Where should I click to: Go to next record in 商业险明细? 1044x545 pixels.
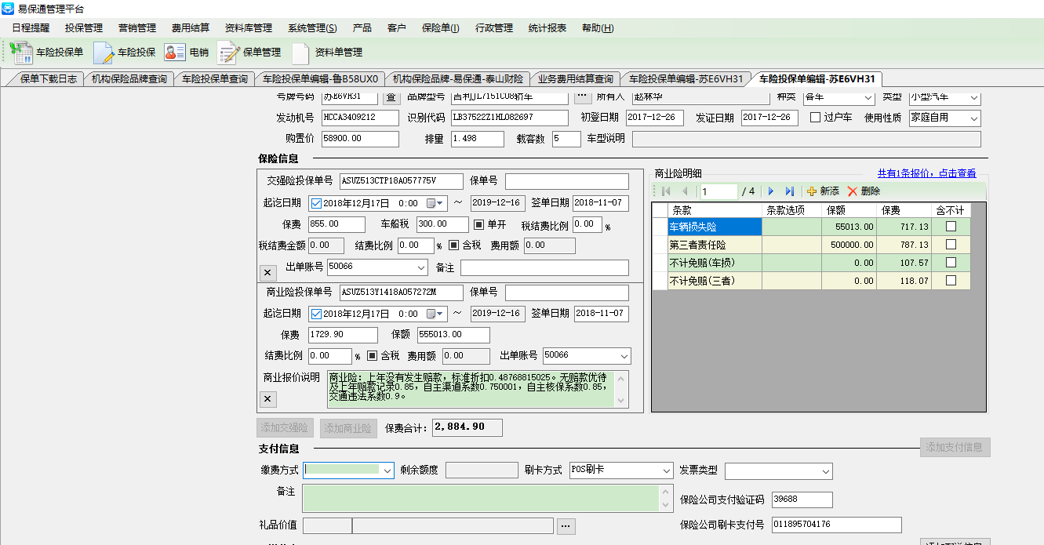click(x=771, y=191)
